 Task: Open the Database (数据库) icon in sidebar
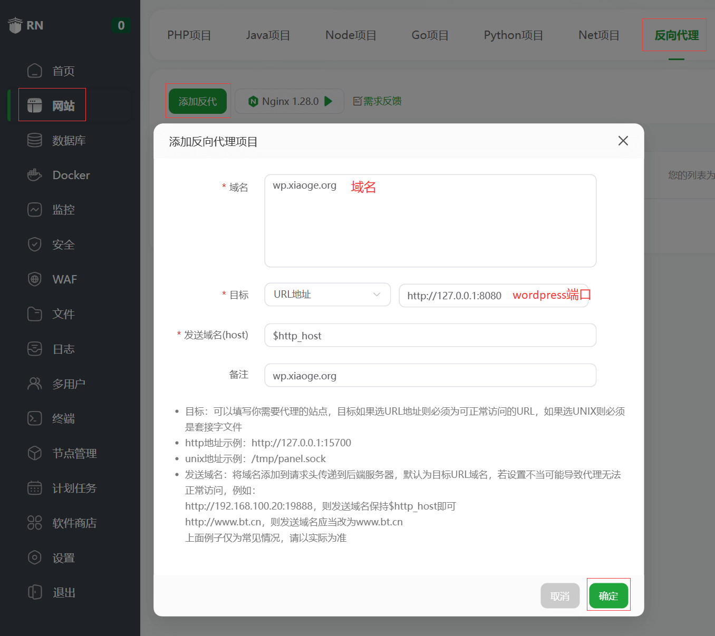[35, 140]
